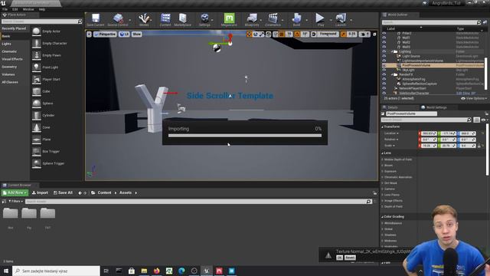Open Windows Start menu
Screen dimensions: 490x276
pyautogui.click(x=6, y=271)
